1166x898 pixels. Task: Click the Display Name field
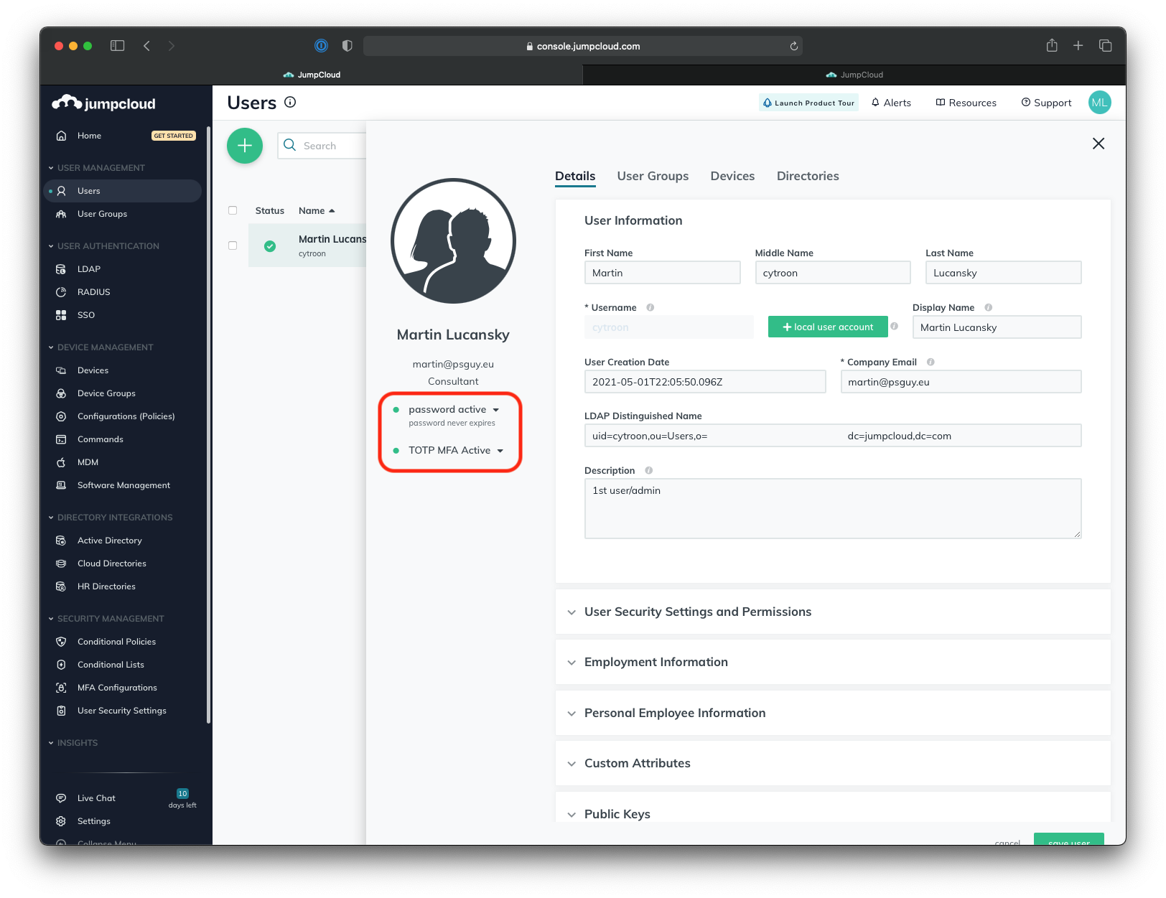(x=997, y=327)
